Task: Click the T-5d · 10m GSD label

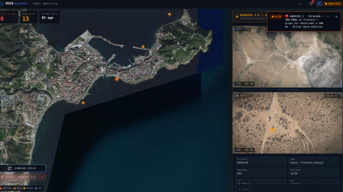Action: (x=244, y=84)
